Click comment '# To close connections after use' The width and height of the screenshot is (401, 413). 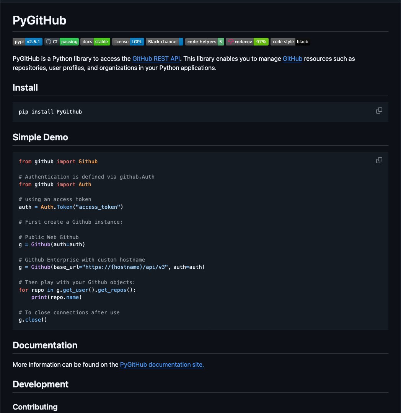pyautogui.click(x=69, y=312)
